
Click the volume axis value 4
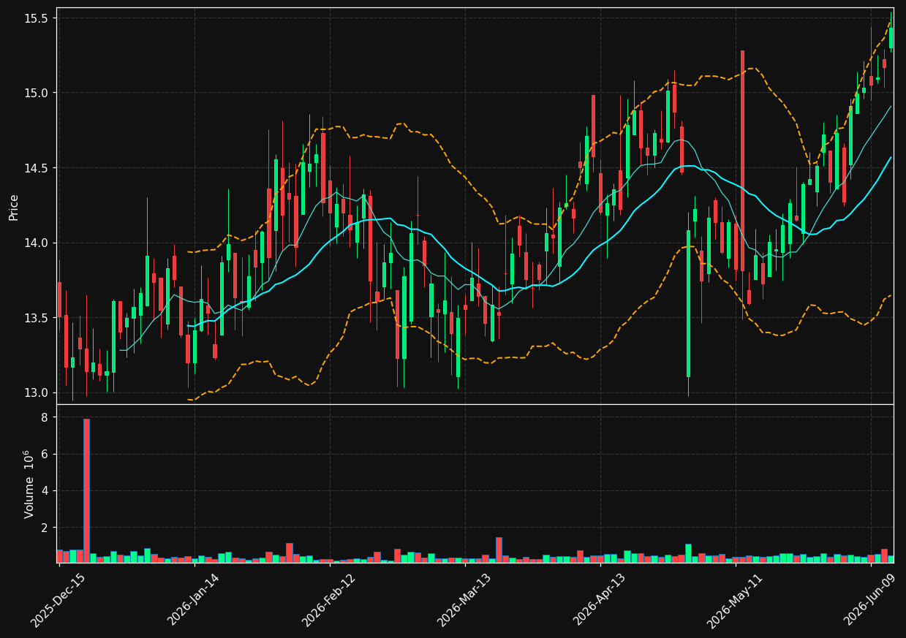click(45, 490)
